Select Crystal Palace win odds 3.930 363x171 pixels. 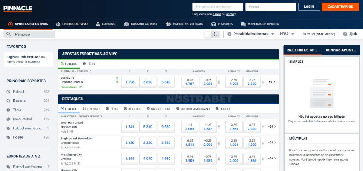pyautogui.click(x=166, y=143)
